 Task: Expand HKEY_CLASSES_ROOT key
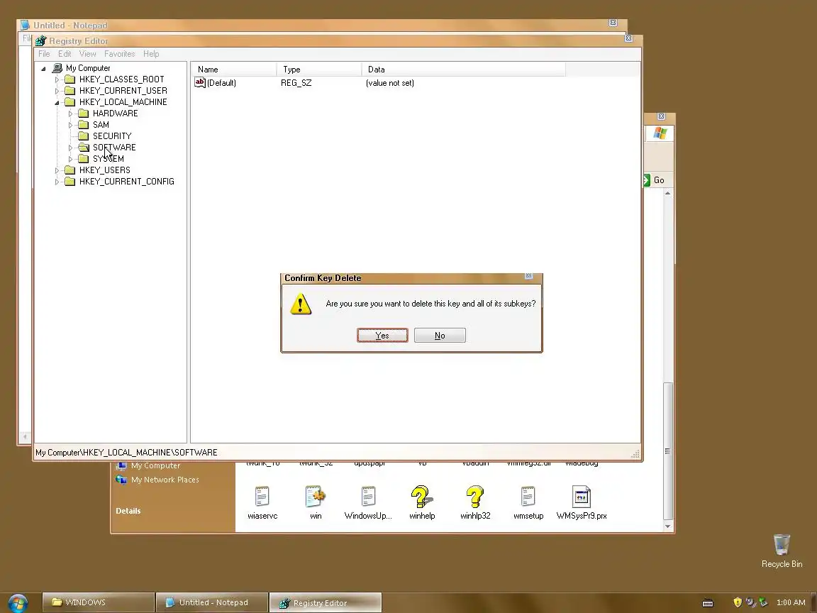pyautogui.click(x=57, y=79)
